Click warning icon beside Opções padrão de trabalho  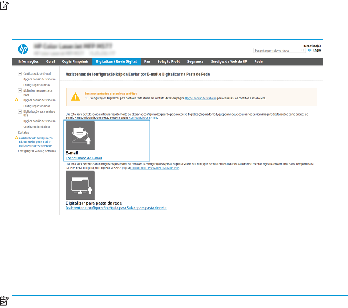[x=16, y=100]
